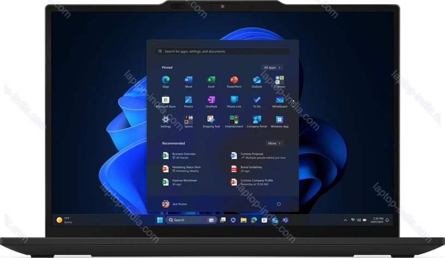
Task: Open the Excel pinned app
Action: coord(211,81)
